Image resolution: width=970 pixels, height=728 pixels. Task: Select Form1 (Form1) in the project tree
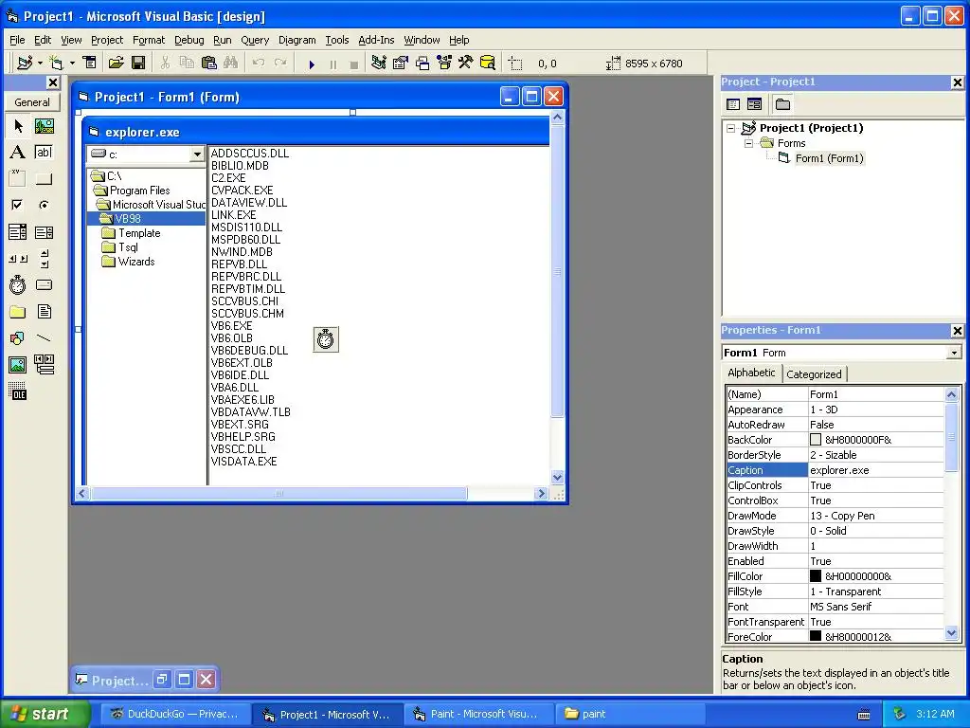tap(829, 158)
